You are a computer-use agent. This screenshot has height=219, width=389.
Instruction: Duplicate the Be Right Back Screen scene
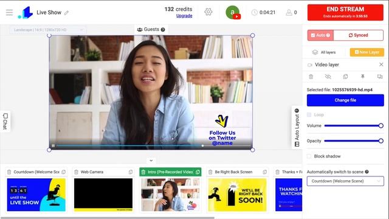(265, 172)
